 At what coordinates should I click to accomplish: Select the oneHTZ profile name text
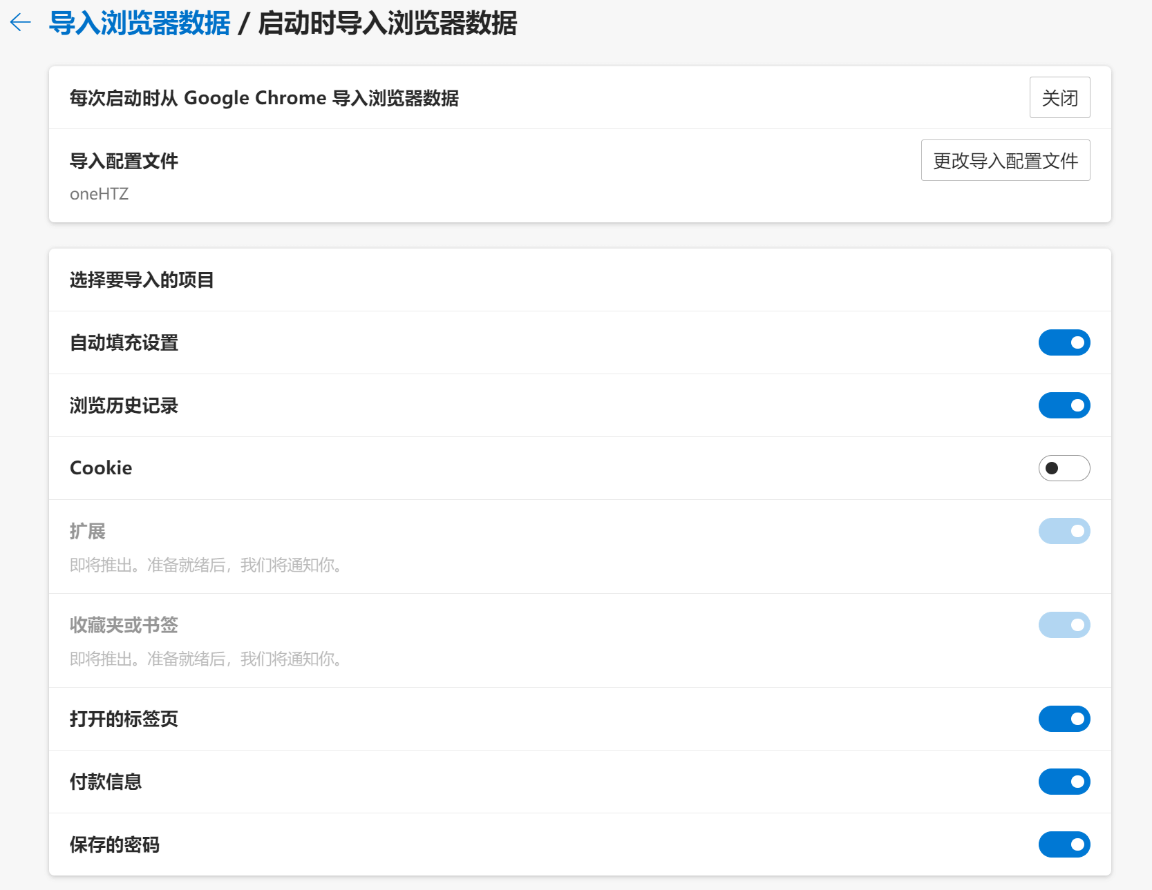point(99,194)
